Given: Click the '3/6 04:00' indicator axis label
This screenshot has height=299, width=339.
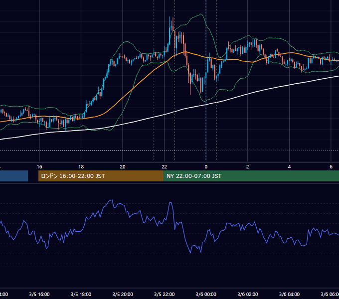Looking at the screenshot, I should [289, 294].
